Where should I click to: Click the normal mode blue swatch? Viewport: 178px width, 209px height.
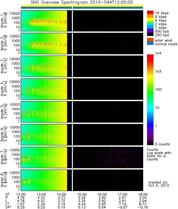click(x=150, y=43)
